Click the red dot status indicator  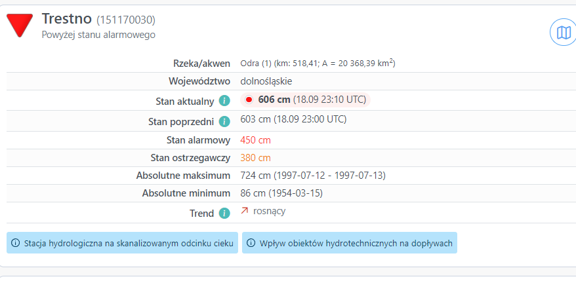click(249, 100)
